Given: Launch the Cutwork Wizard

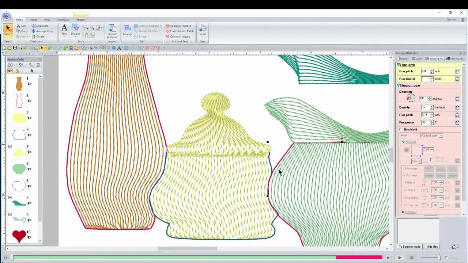Looking at the screenshot, I should pyautogui.click(x=178, y=37).
